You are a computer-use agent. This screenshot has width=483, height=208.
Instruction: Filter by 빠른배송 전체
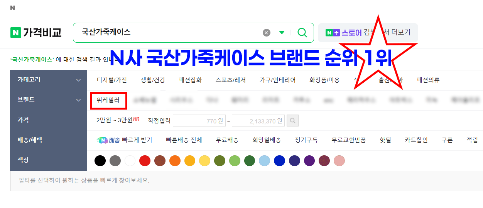point(184,140)
